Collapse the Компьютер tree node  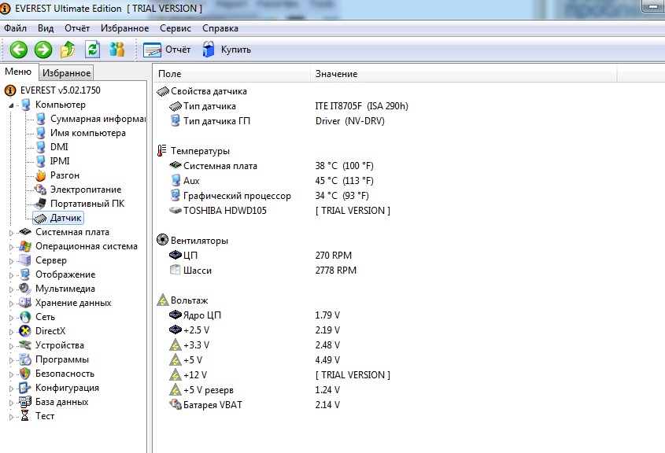coord(12,105)
